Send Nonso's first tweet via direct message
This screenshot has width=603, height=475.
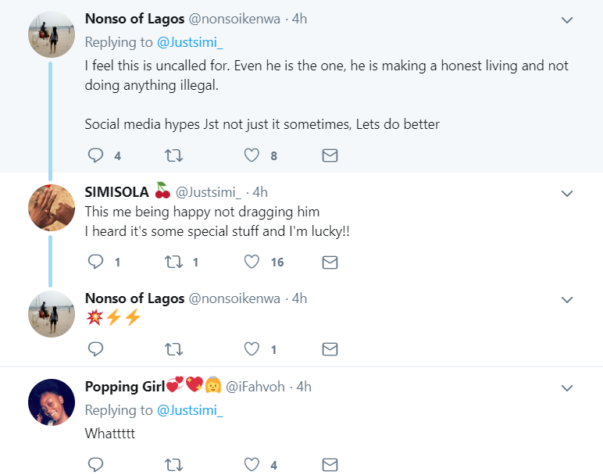[x=330, y=155]
